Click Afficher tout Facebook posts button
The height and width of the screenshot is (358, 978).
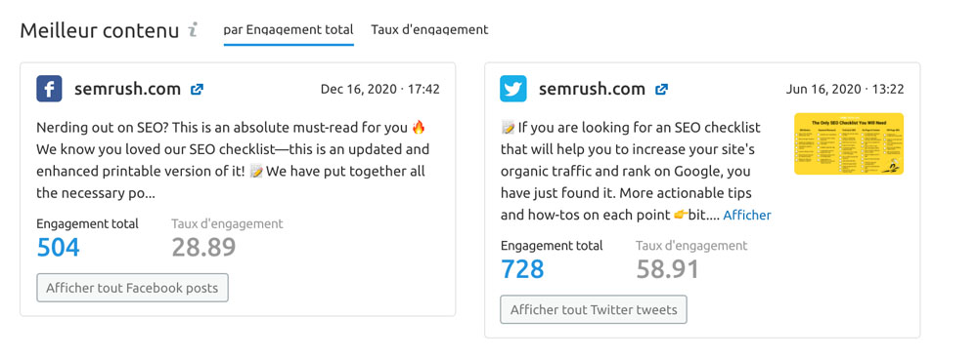(132, 288)
